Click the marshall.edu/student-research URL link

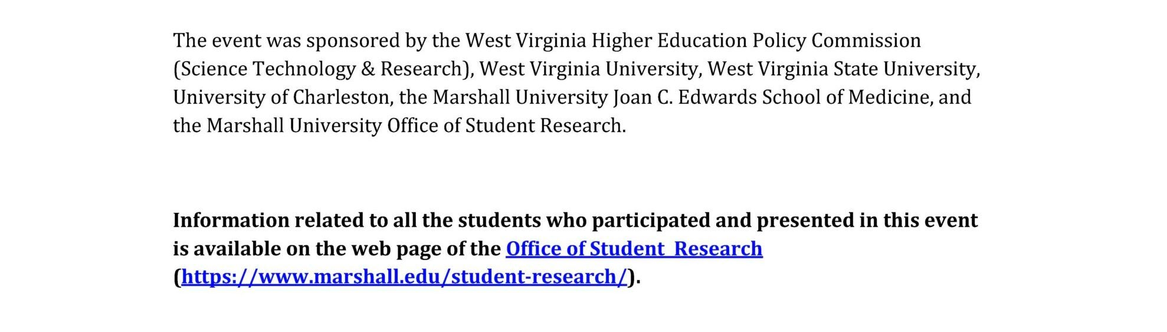pyautogui.click(x=404, y=277)
